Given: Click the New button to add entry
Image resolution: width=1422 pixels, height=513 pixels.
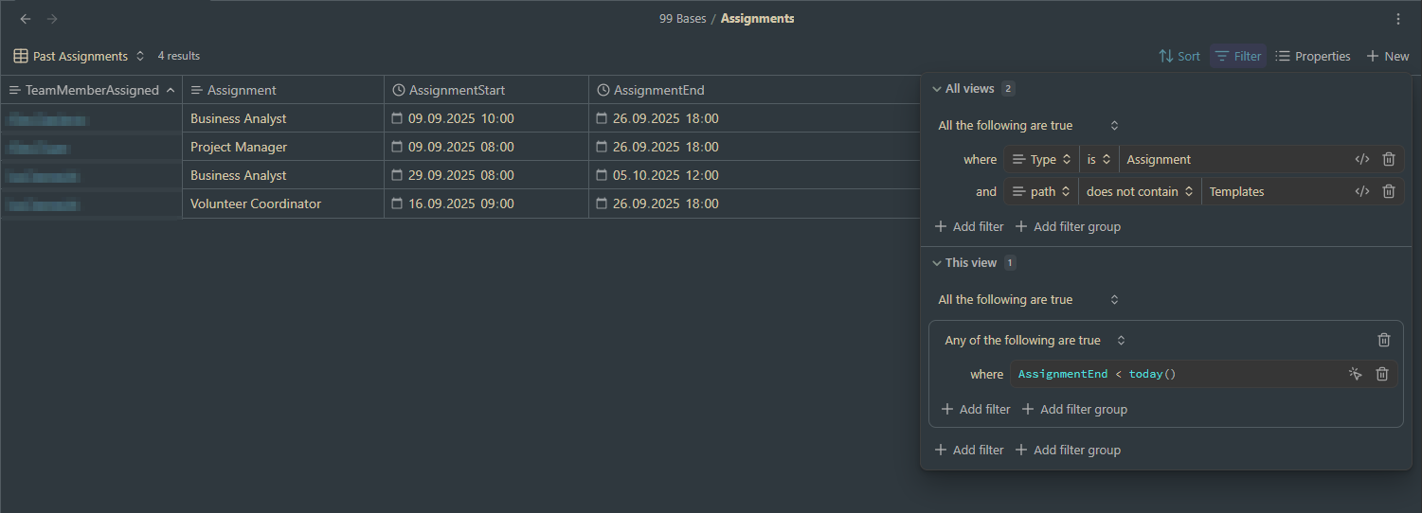Looking at the screenshot, I should (x=1388, y=56).
